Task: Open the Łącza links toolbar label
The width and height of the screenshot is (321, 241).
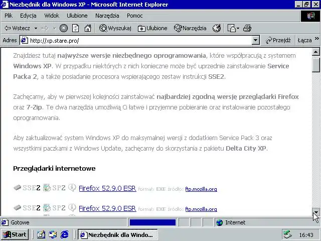Action: click(x=304, y=40)
